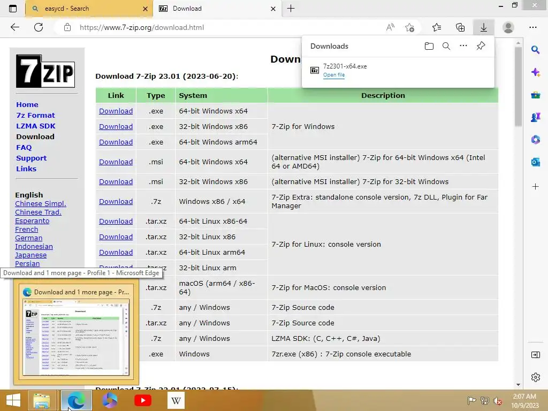Open File Explorer from the taskbar
This screenshot has width=548, height=411.
pos(42,400)
